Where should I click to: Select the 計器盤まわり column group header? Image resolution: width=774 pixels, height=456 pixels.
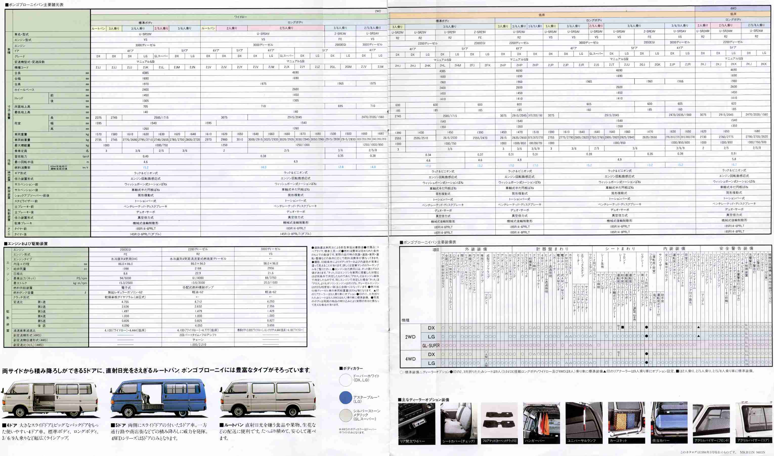tap(552, 248)
